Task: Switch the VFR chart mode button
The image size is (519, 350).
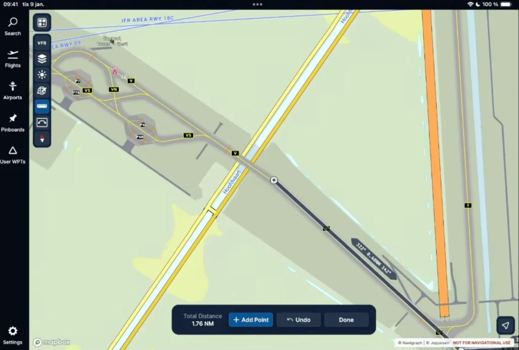Action: [x=42, y=43]
